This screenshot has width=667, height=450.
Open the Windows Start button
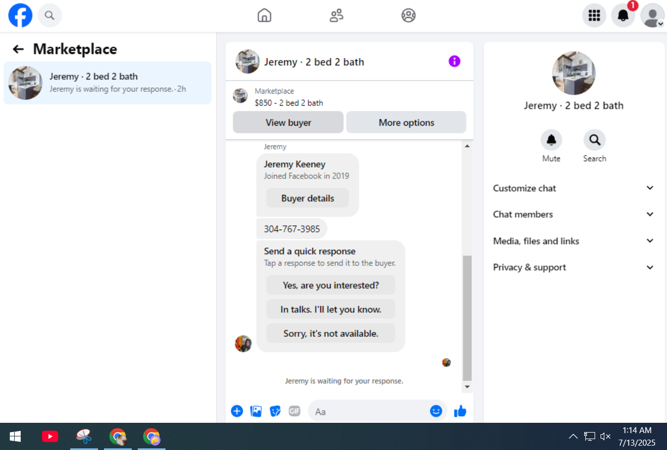click(x=15, y=436)
